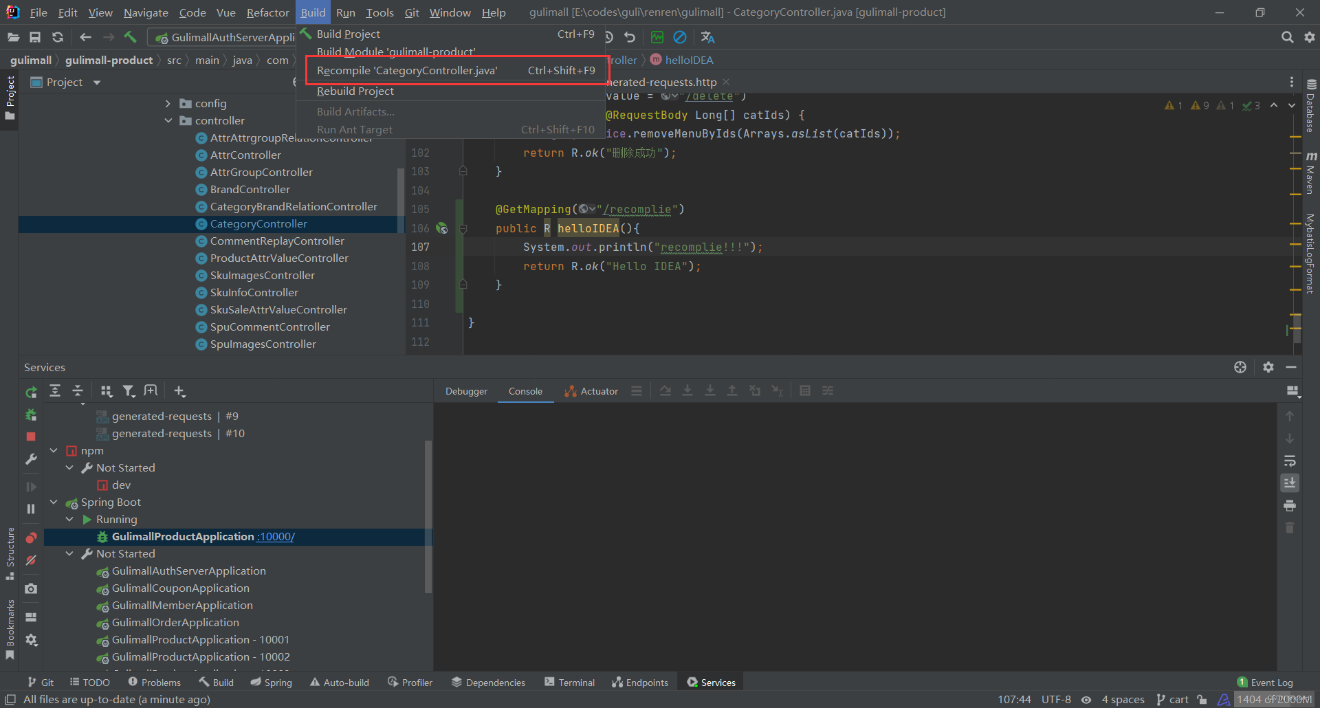Collapse the Spring Boot node
Screen dimensions: 1320x708
coord(54,502)
